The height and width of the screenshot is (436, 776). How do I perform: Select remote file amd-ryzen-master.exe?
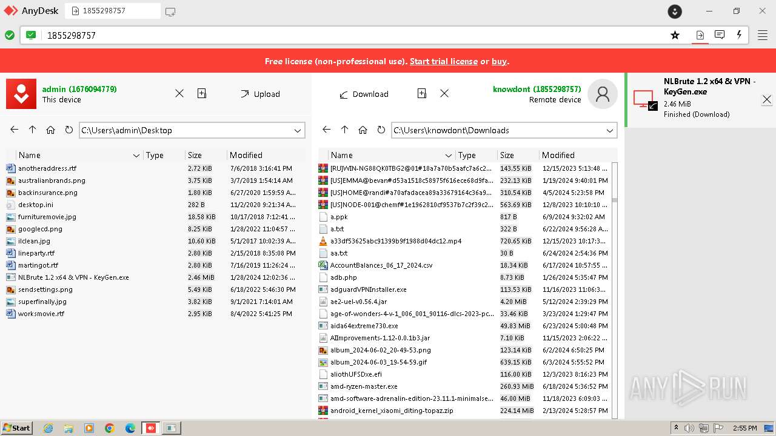(464, 386)
